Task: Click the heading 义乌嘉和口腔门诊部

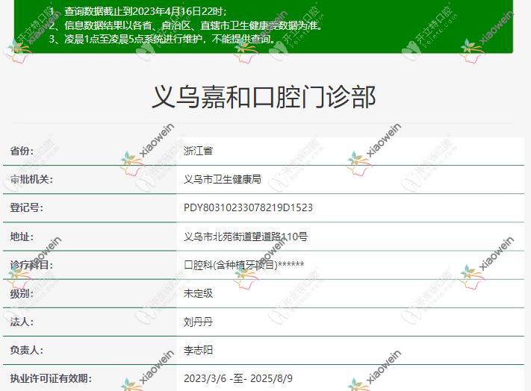Action: point(264,97)
